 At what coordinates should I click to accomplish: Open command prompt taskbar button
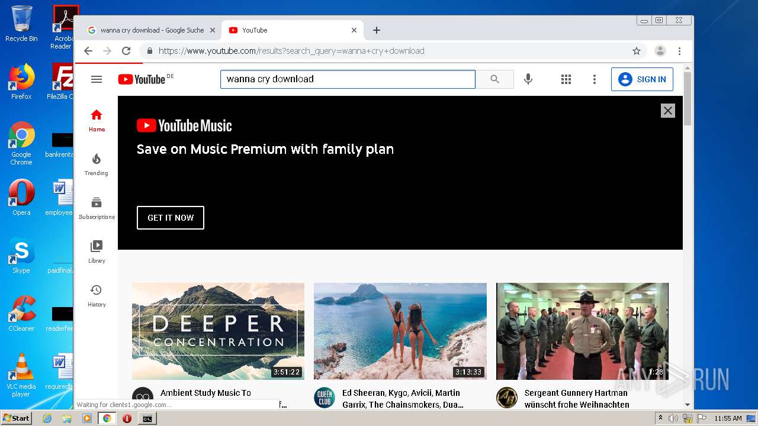pos(147,418)
